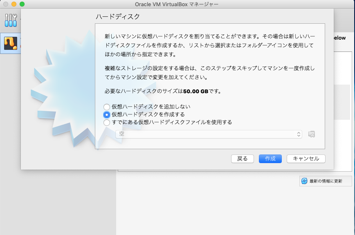Click the 50.00 GB required size text
The image size is (355, 235).
pyautogui.click(x=195, y=92)
